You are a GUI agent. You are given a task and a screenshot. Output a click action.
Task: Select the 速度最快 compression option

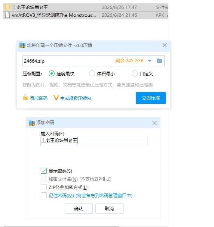[x=52, y=73]
